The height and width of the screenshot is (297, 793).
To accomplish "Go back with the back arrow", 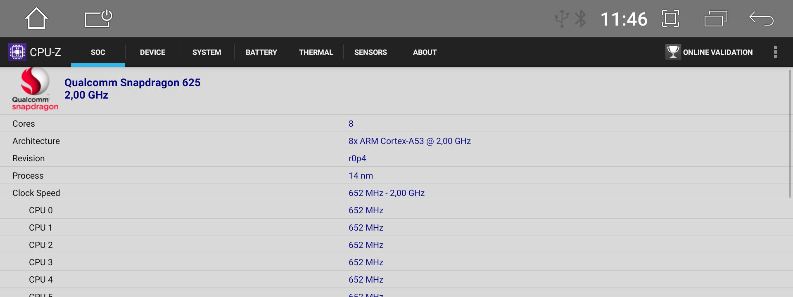I will point(761,19).
